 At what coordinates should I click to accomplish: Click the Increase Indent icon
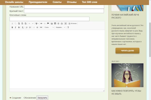(x=37, y=27)
